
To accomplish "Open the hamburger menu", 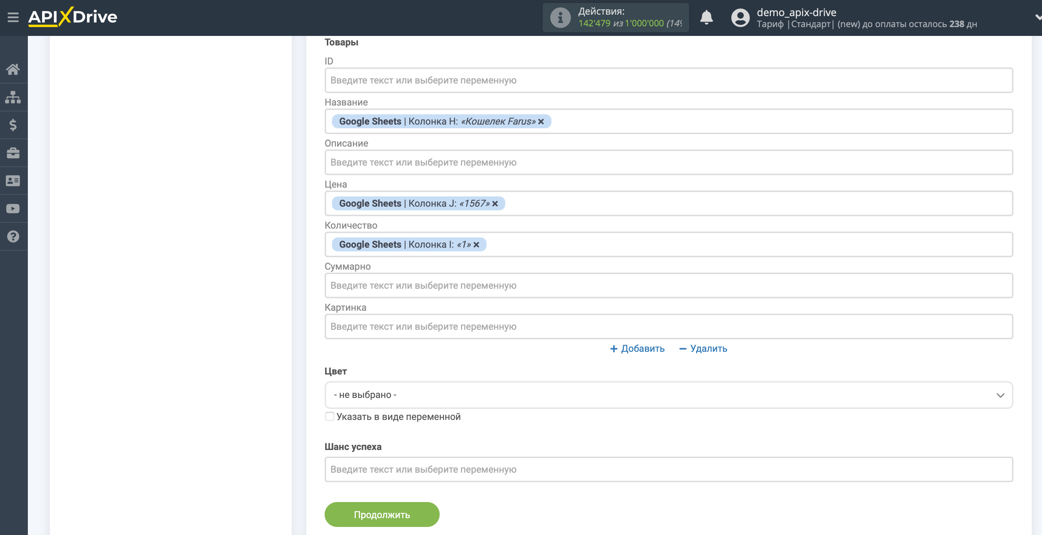I will [x=13, y=17].
